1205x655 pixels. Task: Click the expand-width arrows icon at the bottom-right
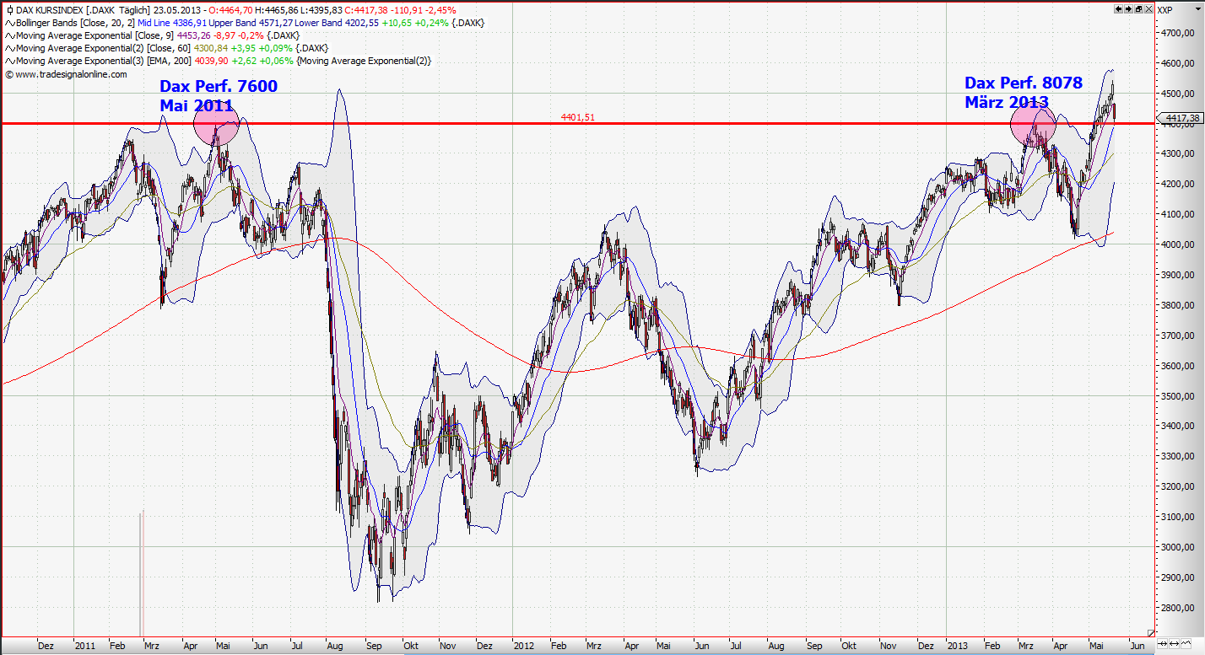(1174, 643)
